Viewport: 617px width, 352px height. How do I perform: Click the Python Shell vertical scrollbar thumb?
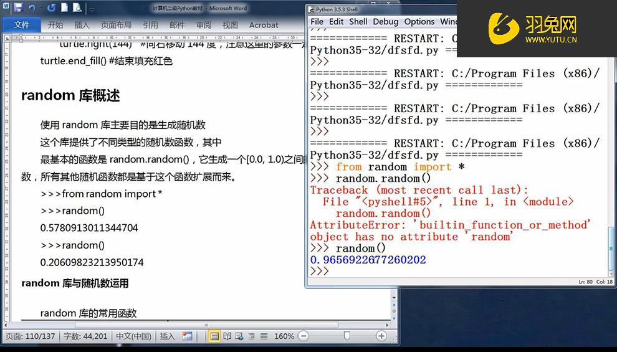click(611, 249)
